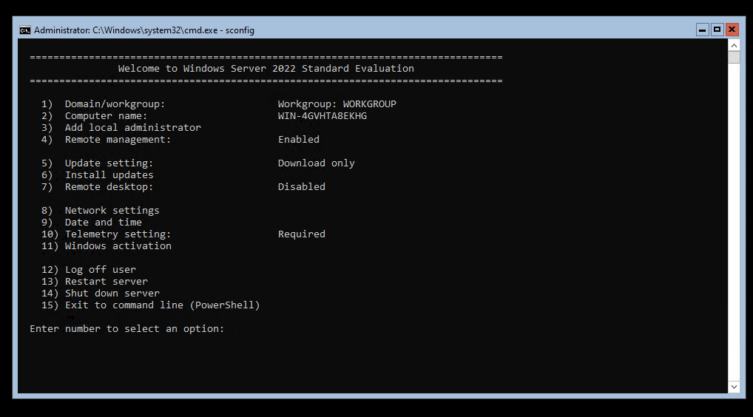Close the sconfig command window
Image resolution: width=753 pixels, height=417 pixels.
point(732,30)
